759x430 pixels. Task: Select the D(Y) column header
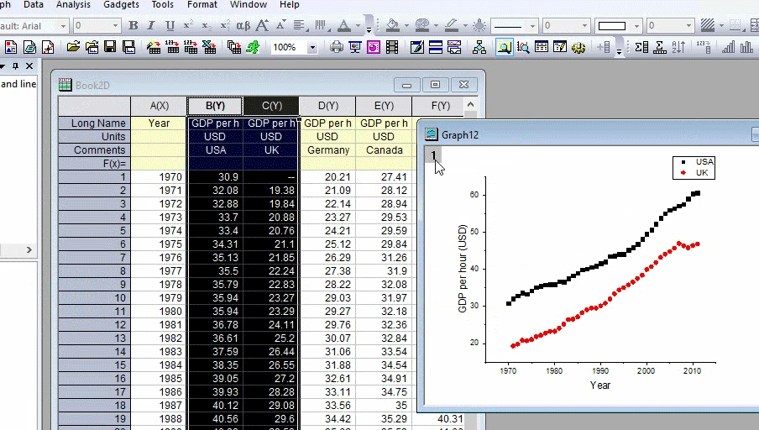click(x=327, y=106)
